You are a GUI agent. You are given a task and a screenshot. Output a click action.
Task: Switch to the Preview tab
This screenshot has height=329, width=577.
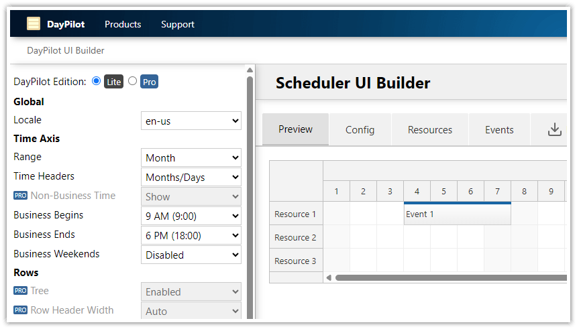click(295, 129)
